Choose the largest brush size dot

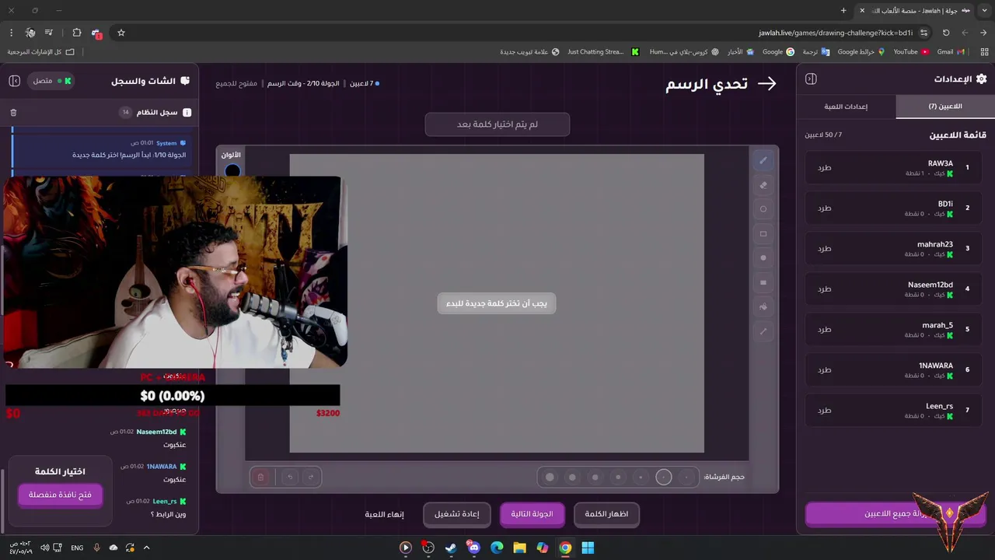click(x=550, y=478)
